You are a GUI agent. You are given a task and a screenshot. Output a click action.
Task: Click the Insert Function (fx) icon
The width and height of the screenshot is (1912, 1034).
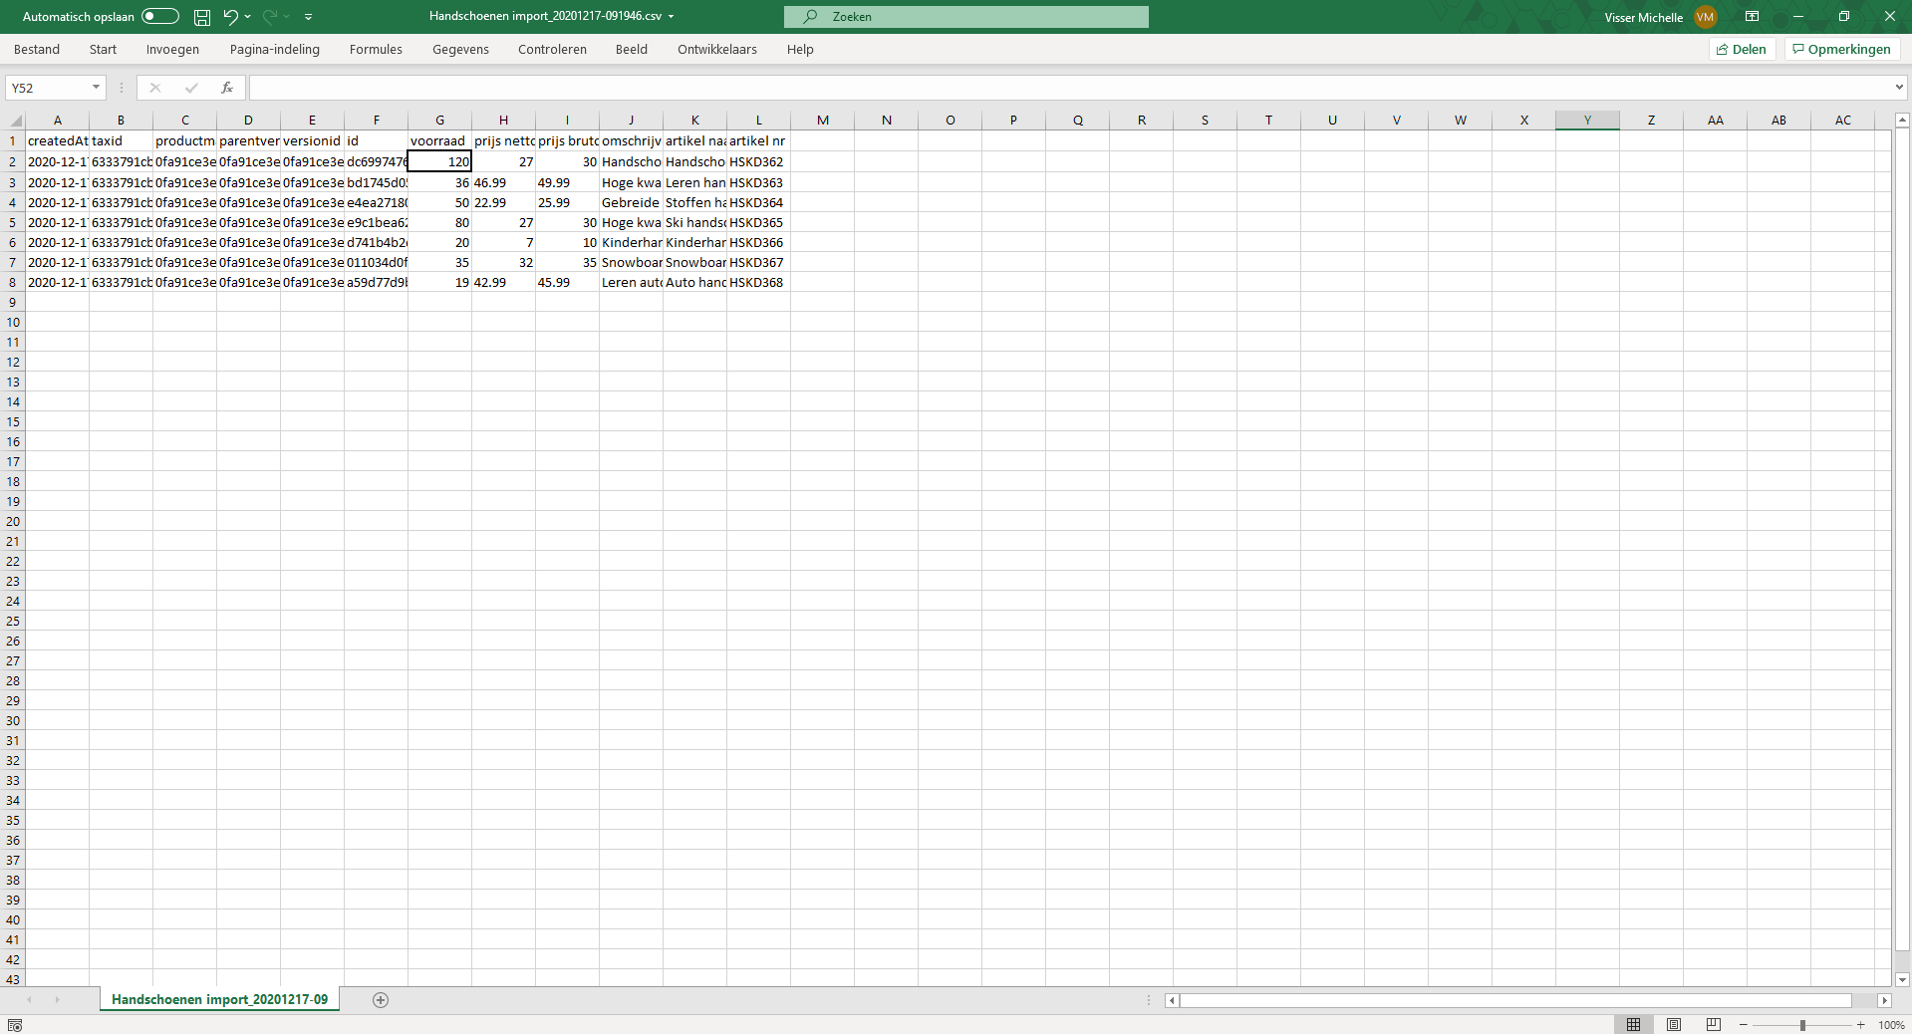227,88
